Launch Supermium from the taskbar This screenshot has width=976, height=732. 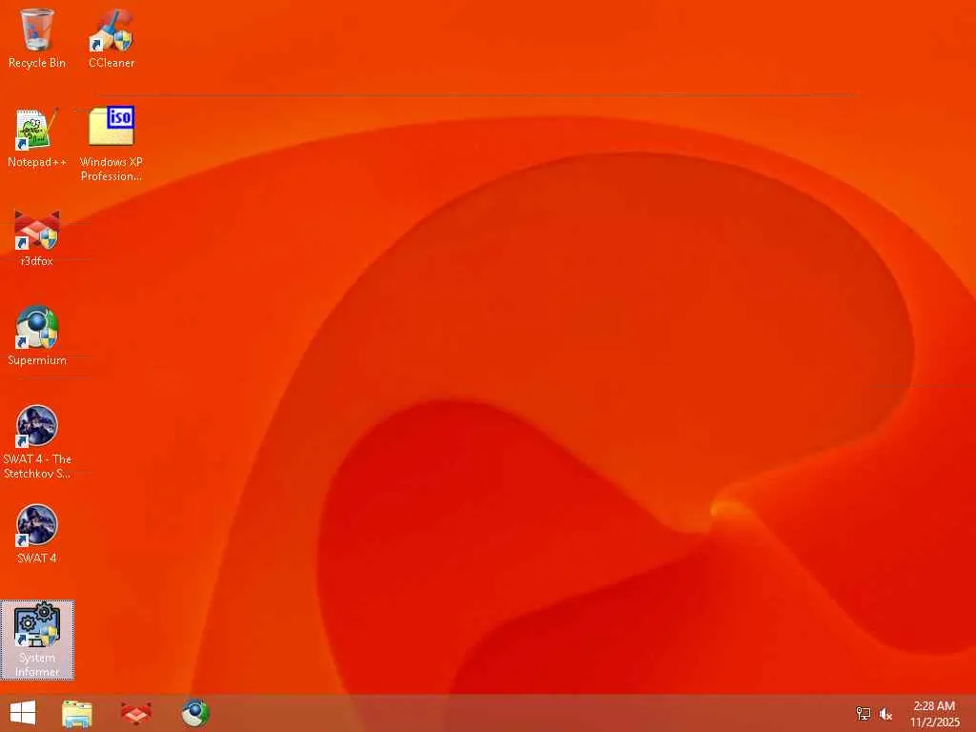[194, 713]
